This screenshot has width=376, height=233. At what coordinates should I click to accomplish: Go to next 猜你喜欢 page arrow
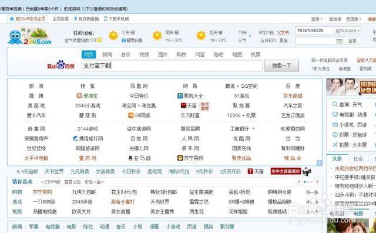[x=317, y=182]
